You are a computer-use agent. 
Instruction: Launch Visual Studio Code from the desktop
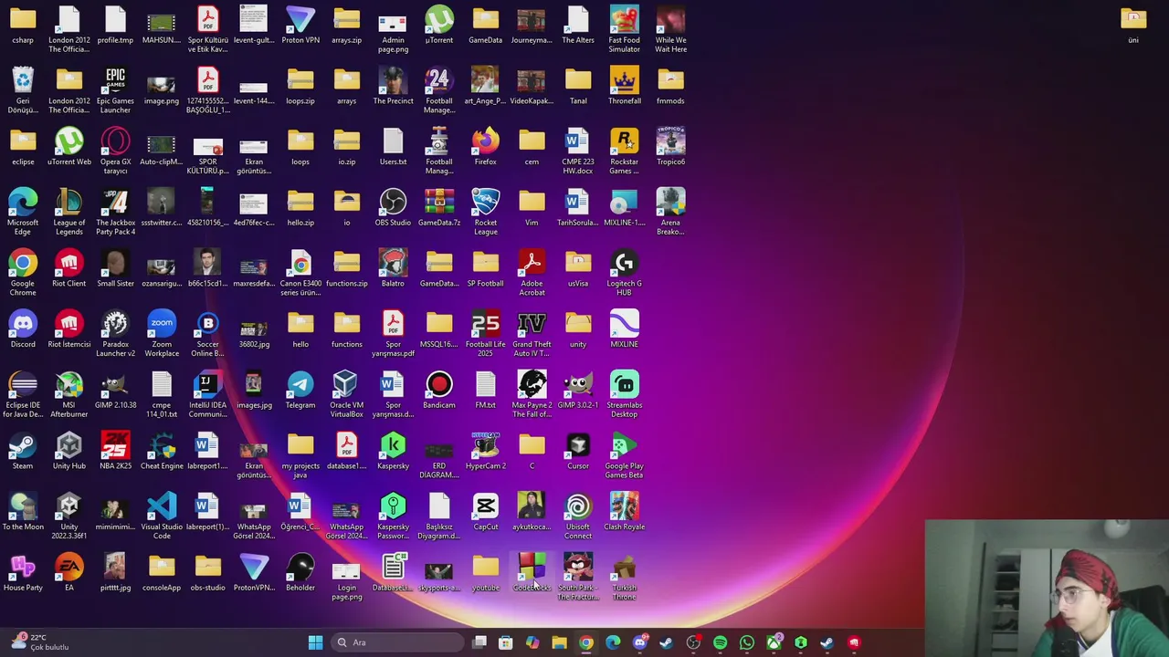(162, 516)
